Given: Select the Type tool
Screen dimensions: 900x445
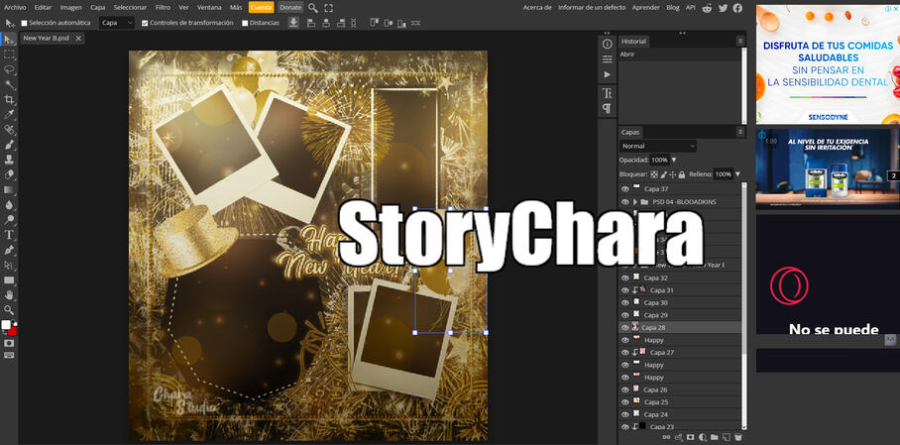Looking at the screenshot, I should [x=9, y=235].
